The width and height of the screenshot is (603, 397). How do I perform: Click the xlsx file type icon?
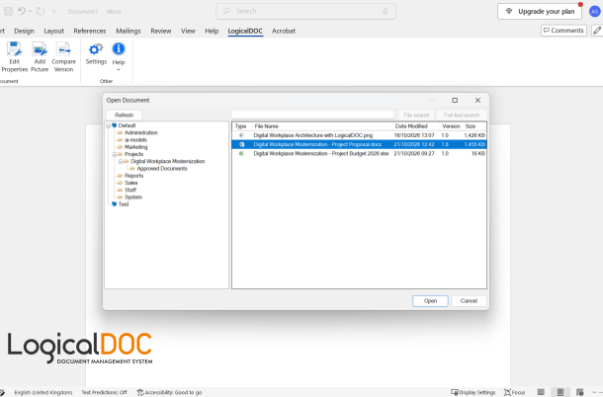(x=241, y=153)
